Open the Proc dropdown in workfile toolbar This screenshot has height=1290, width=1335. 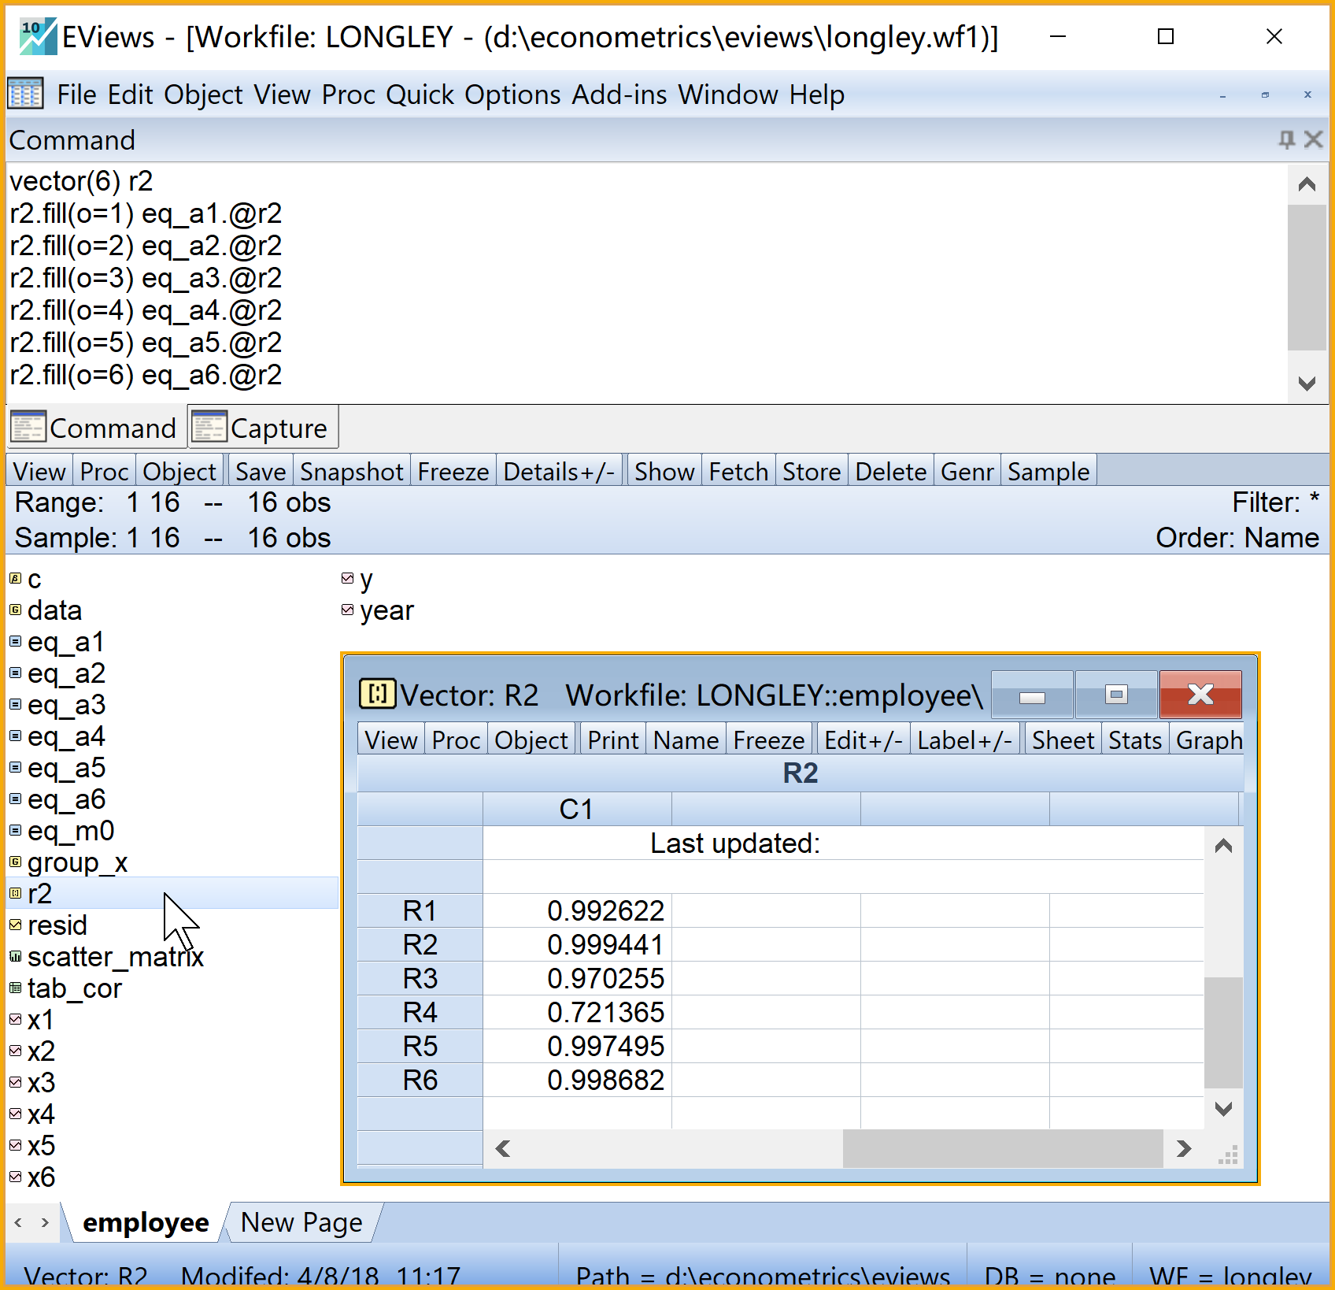pyautogui.click(x=104, y=472)
